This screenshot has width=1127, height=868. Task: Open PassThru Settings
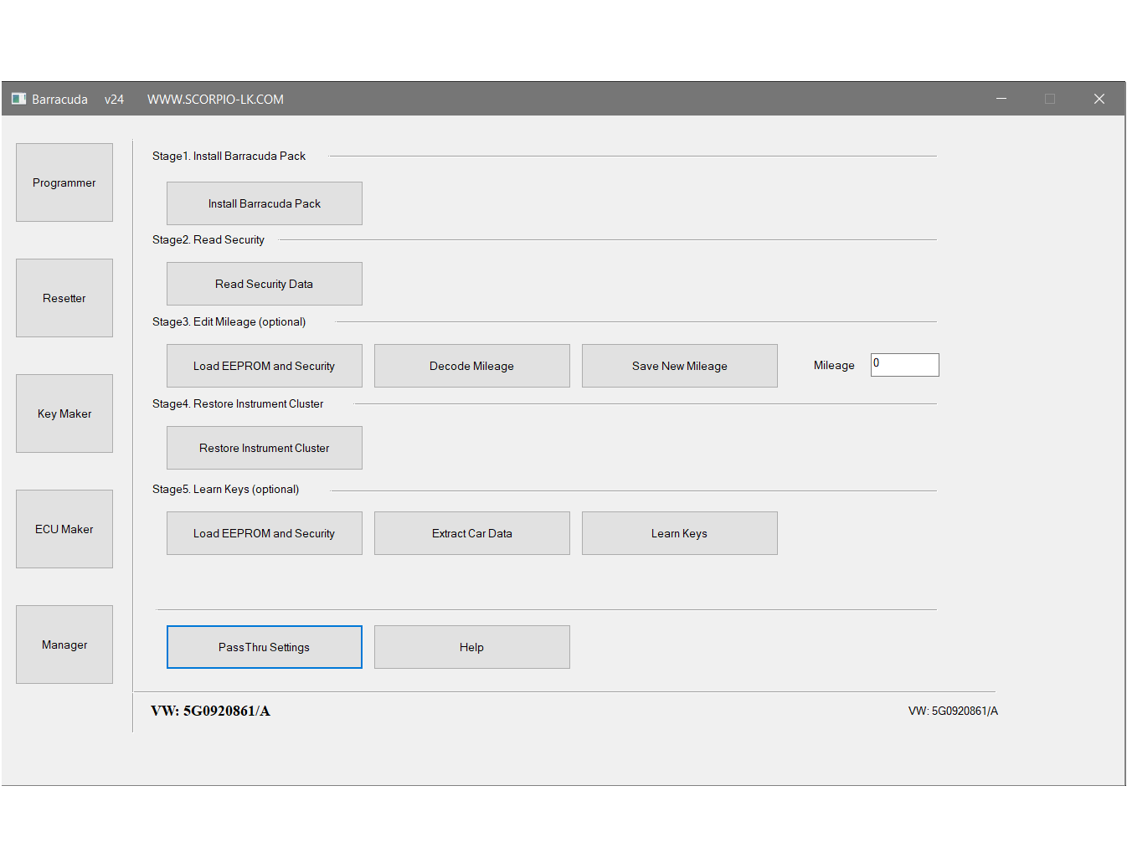tap(265, 647)
